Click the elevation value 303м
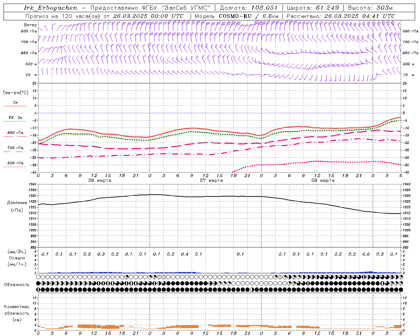Image resolution: width=420 pixels, height=336 pixels. coord(384,8)
